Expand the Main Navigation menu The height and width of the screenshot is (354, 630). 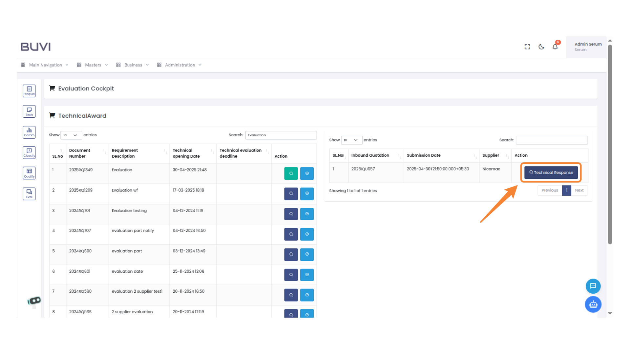tap(45, 65)
